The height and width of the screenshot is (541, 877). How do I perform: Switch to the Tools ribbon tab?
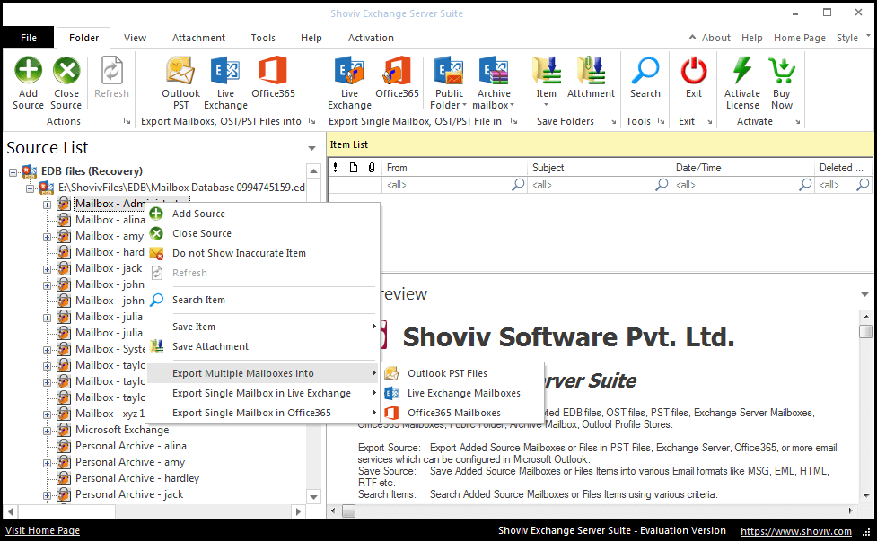[263, 38]
